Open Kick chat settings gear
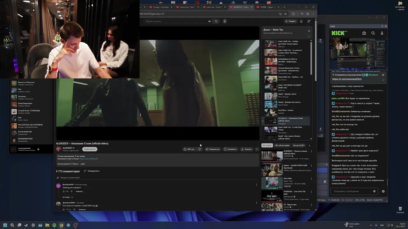The height and width of the screenshot is (229, 408). click(x=383, y=191)
